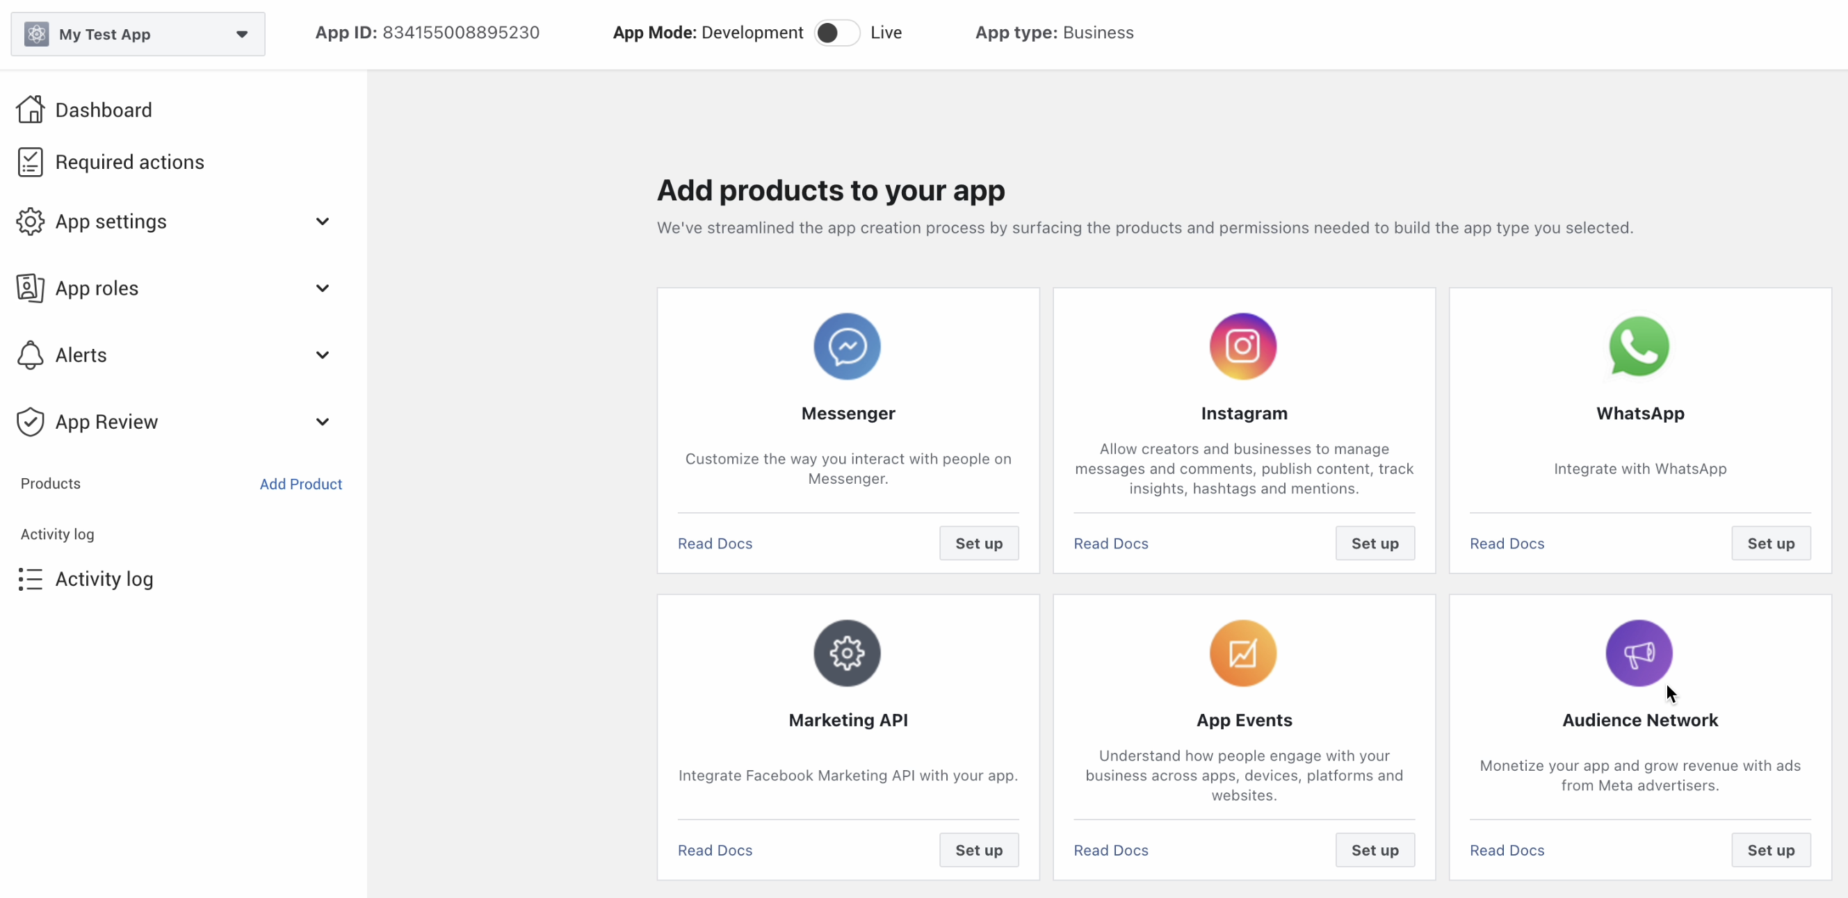The height and width of the screenshot is (898, 1848).
Task: Click the Alerts bell icon
Action: click(x=30, y=355)
